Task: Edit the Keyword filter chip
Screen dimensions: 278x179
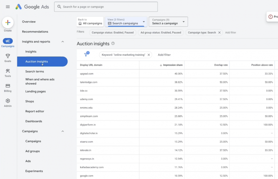Action: coord(123,55)
